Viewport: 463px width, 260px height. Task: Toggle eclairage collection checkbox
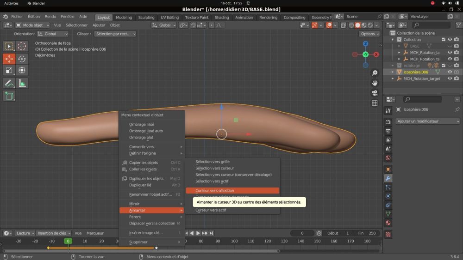tap(444, 66)
